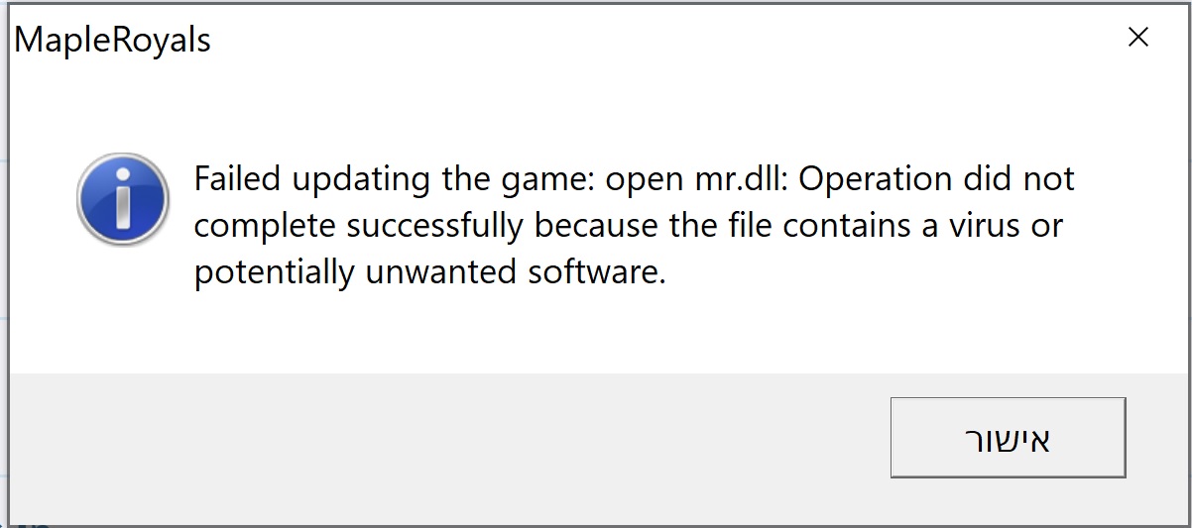The height and width of the screenshot is (528, 1192).
Task: Click the 'potentially unwanted software' text
Action: click(x=429, y=271)
